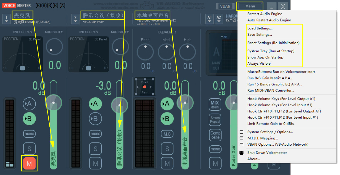This screenshot has width=340, height=175.
Task: Select Shut Down Voicemeeter
Action: tap(267, 153)
